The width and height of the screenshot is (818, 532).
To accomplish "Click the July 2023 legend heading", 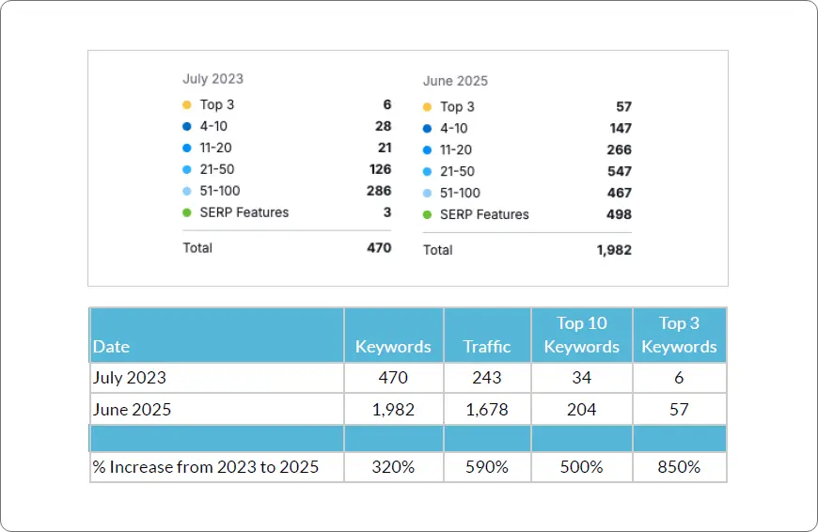I will (x=212, y=80).
